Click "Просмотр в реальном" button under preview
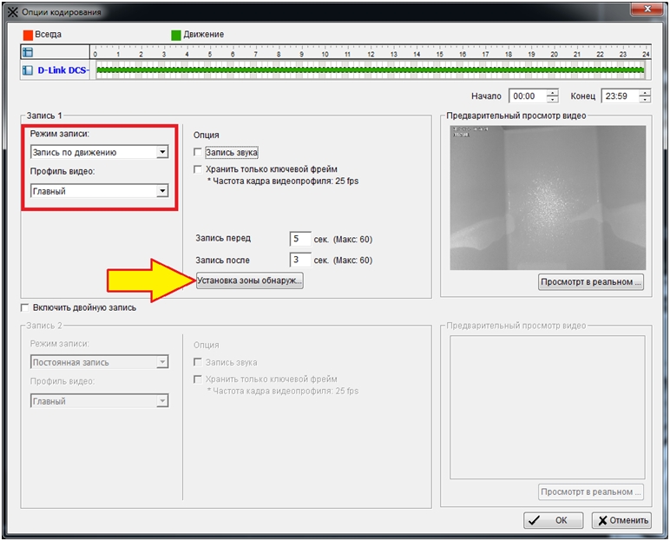Screen dimensions: 670x541 tap(591, 281)
